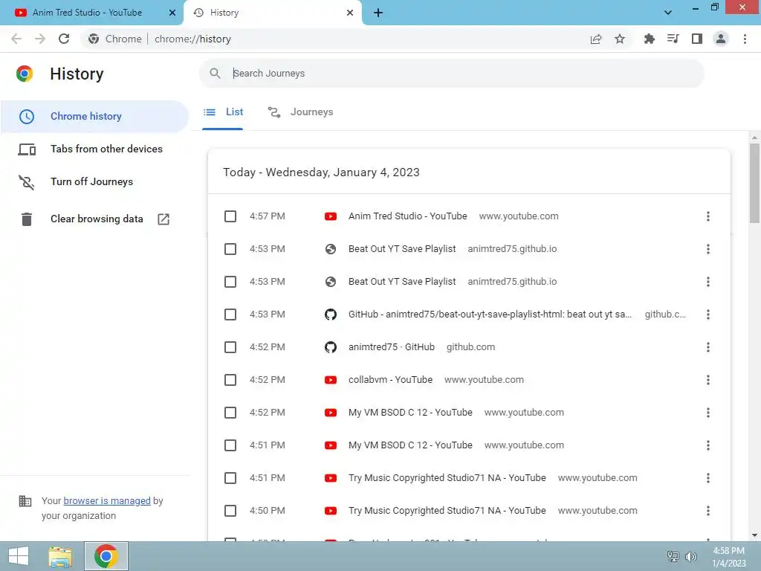This screenshot has height=571, width=761.
Task: Open actions menu for Anim Tred Studio entry
Action: click(708, 216)
